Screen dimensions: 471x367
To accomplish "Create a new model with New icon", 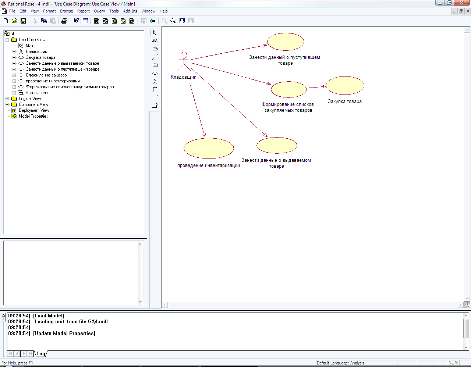I will [x=6, y=21].
